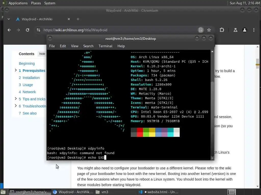The image size is (261, 195).
Task: Click the Kernel line in neofetch output
Action: 153,66
